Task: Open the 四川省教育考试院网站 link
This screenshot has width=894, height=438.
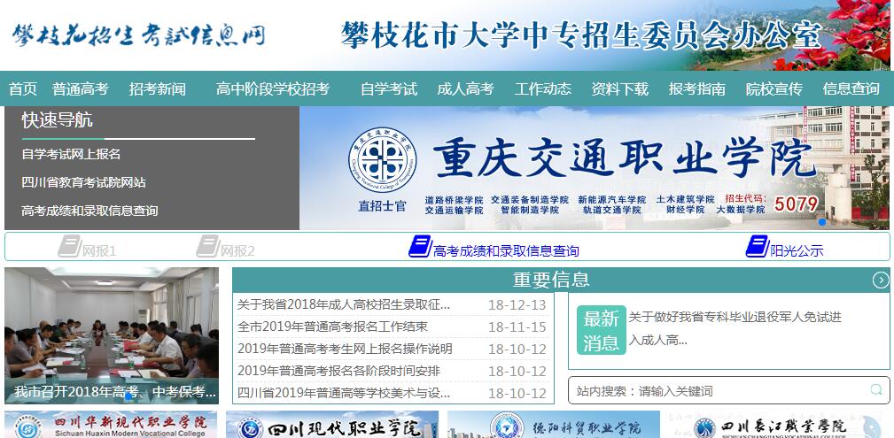Action: click(83, 182)
